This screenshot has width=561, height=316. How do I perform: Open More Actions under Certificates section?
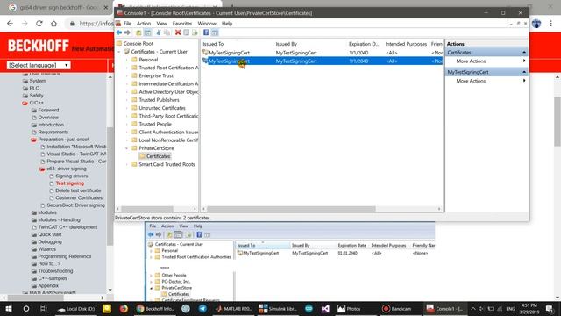pyautogui.click(x=471, y=61)
